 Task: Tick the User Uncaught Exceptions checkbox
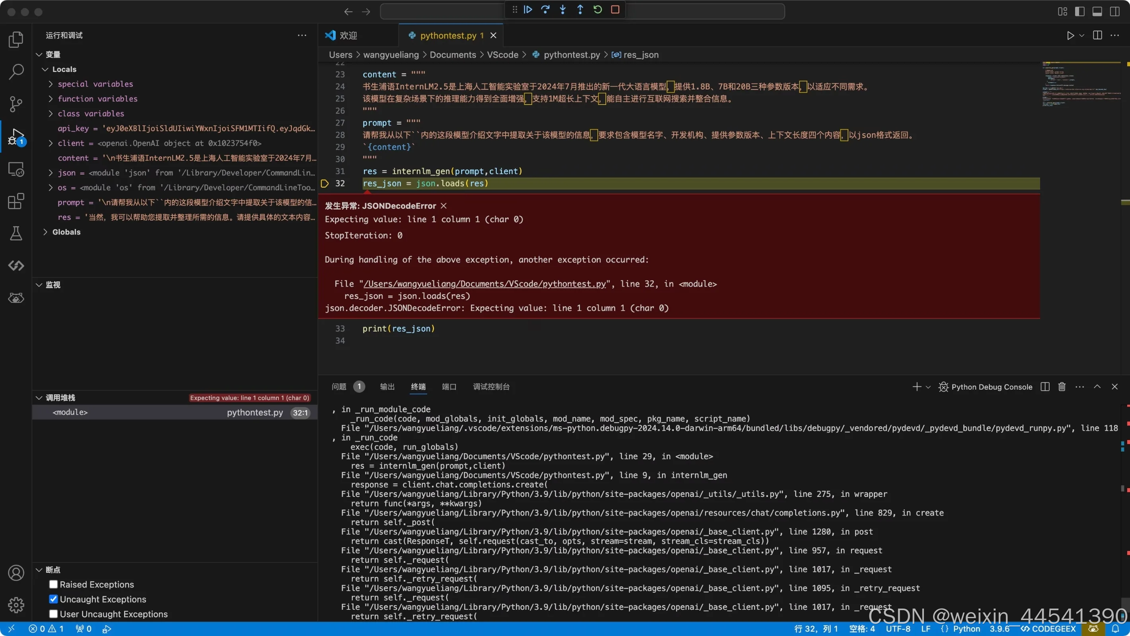(54, 614)
